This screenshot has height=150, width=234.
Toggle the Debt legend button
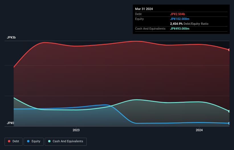[14, 141]
